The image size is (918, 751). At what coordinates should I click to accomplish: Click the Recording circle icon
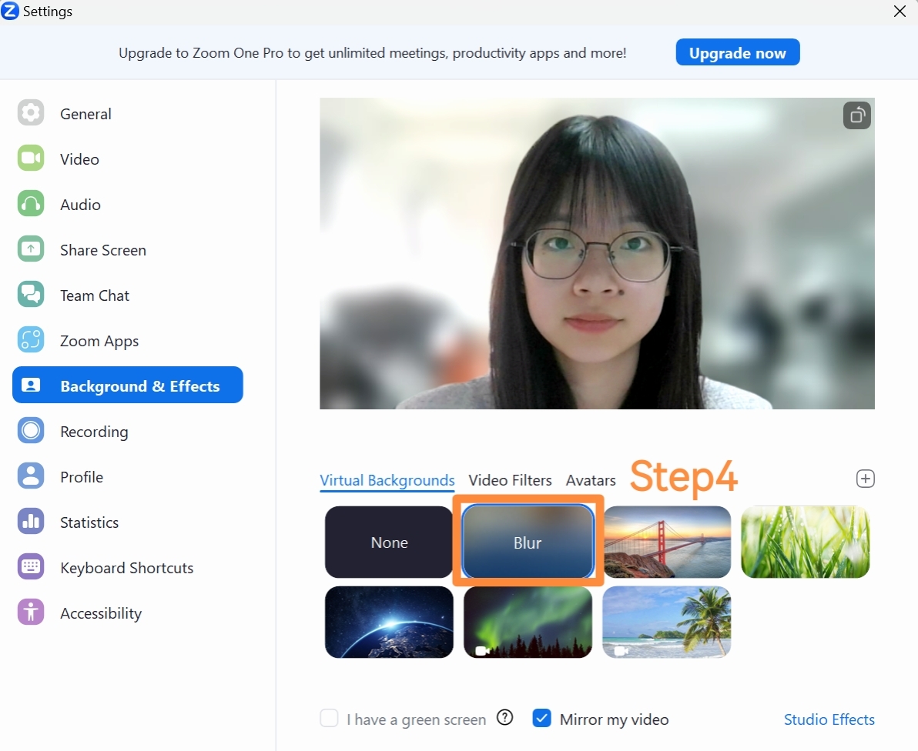tap(31, 430)
